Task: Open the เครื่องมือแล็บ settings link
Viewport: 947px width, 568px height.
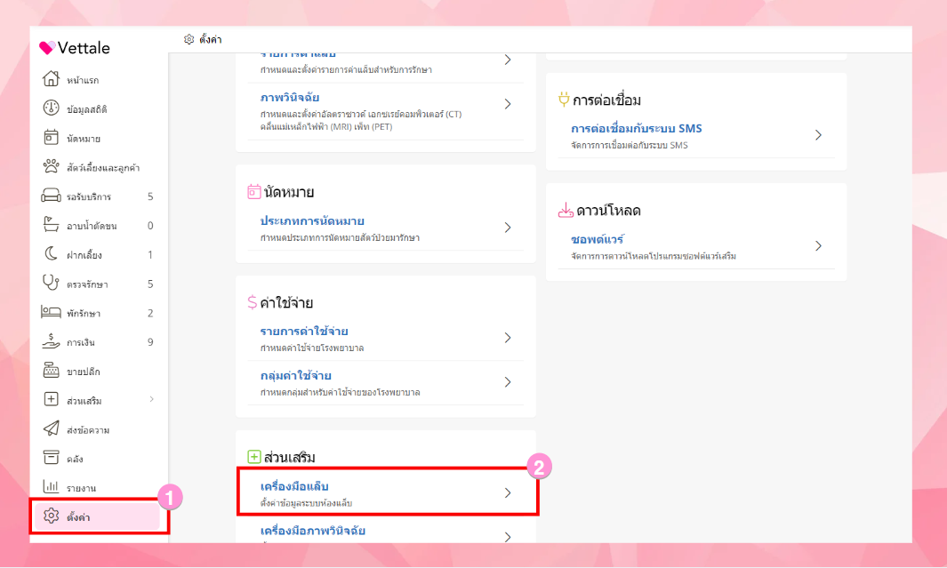Action: click(x=294, y=486)
